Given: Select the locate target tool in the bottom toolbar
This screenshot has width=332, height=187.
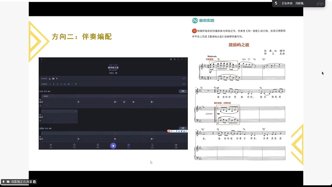Looking at the screenshot, I should click(x=74, y=146).
